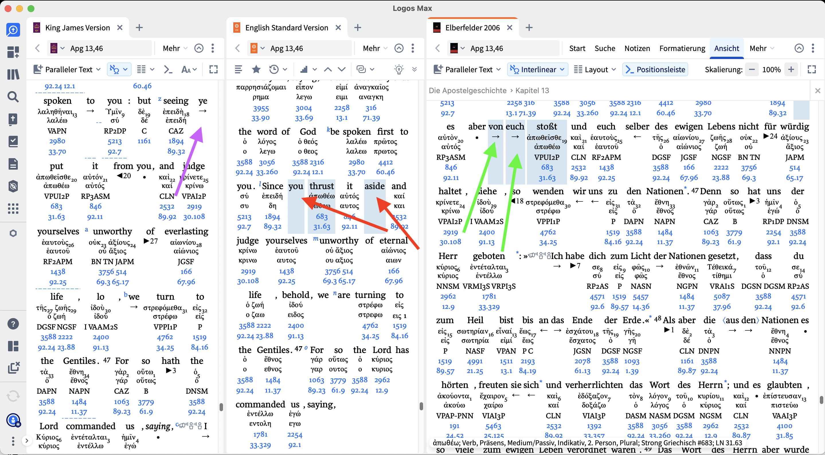
Task: Click the close all panels icon
Action: coord(13,368)
